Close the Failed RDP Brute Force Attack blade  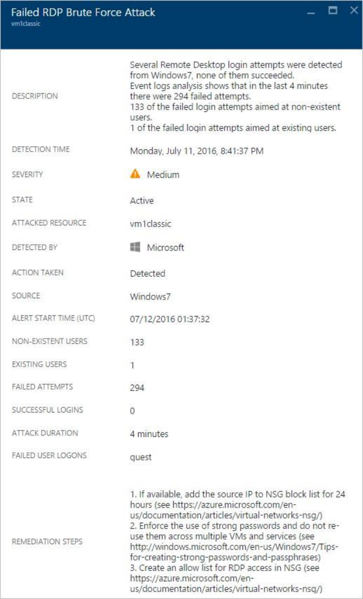pyautogui.click(x=353, y=10)
